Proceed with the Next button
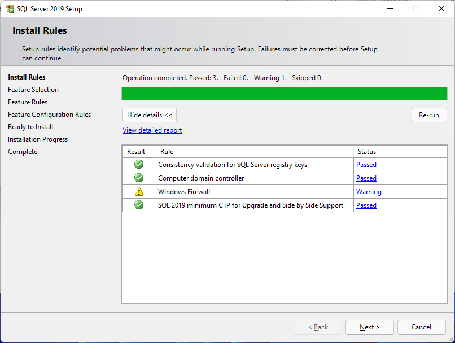Screen dimensions: 455x343 (369, 327)
